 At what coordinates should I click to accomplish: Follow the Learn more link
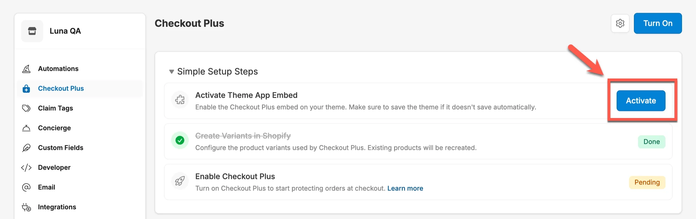(x=405, y=188)
